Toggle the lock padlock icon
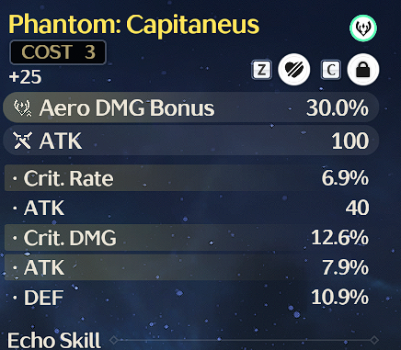Image resolution: width=401 pixels, height=350 pixels. (363, 70)
